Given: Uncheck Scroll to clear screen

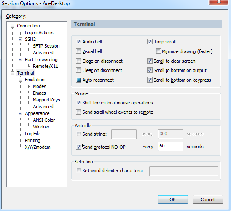Looking at the screenshot, I should tap(150, 61).
